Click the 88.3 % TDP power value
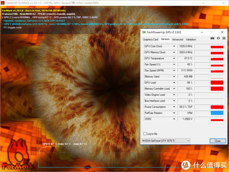The width and height of the screenshot is (229, 172). pos(185,107)
